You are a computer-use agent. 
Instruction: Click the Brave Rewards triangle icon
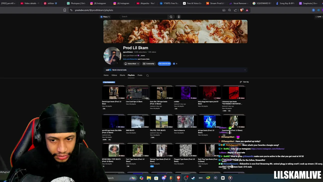[247, 10]
